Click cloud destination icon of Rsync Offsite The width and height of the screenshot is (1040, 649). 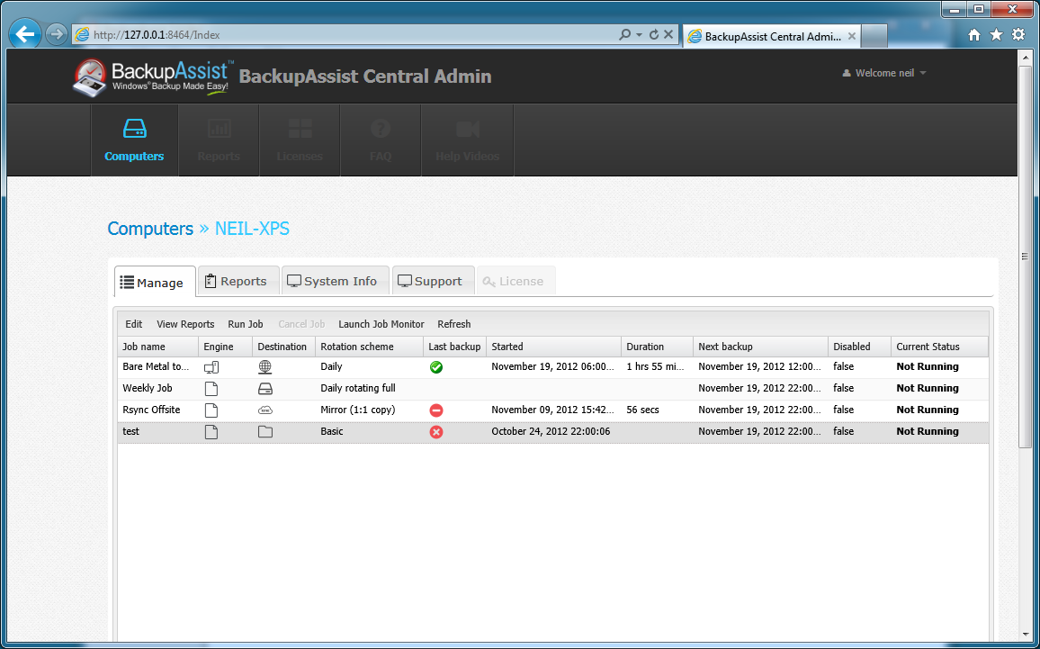click(264, 410)
